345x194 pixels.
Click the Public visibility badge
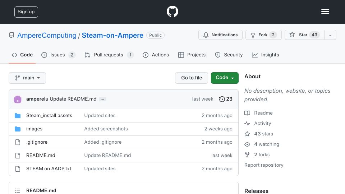pyautogui.click(x=155, y=35)
